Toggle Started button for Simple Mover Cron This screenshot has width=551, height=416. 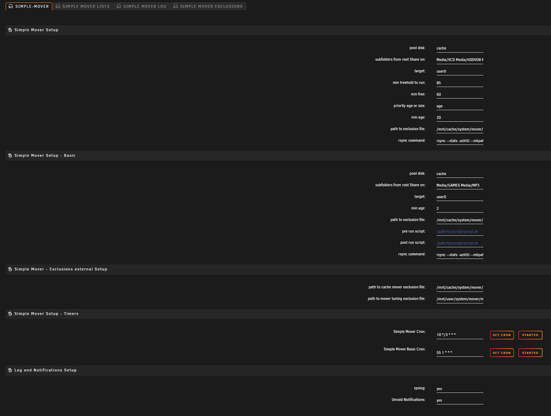coord(530,335)
